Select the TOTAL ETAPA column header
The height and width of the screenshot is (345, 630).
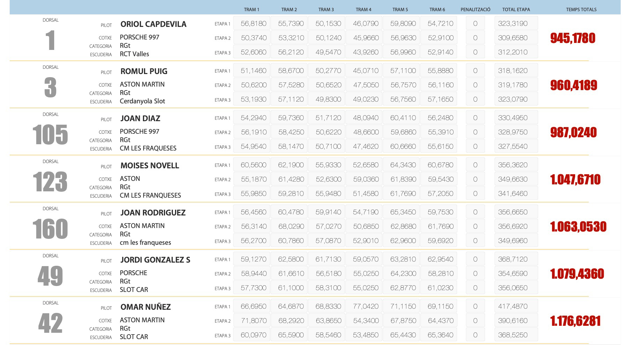point(516,9)
